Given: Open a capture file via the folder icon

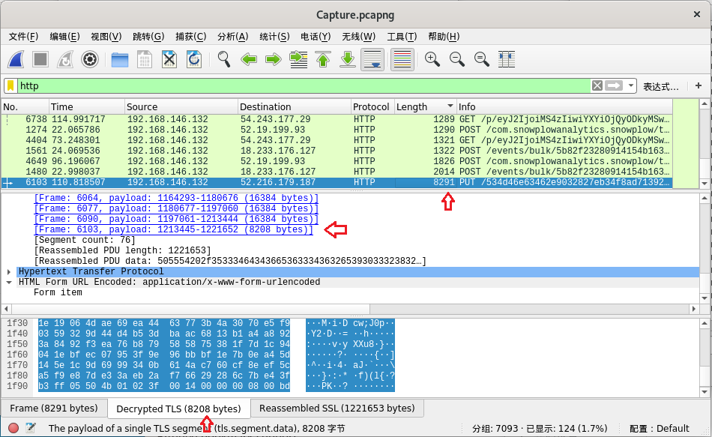Looking at the screenshot, I should click(x=120, y=59).
